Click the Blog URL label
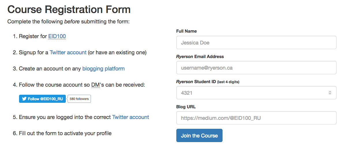The height and width of the screenshot is (149, 342). click(x=186, y=107)
